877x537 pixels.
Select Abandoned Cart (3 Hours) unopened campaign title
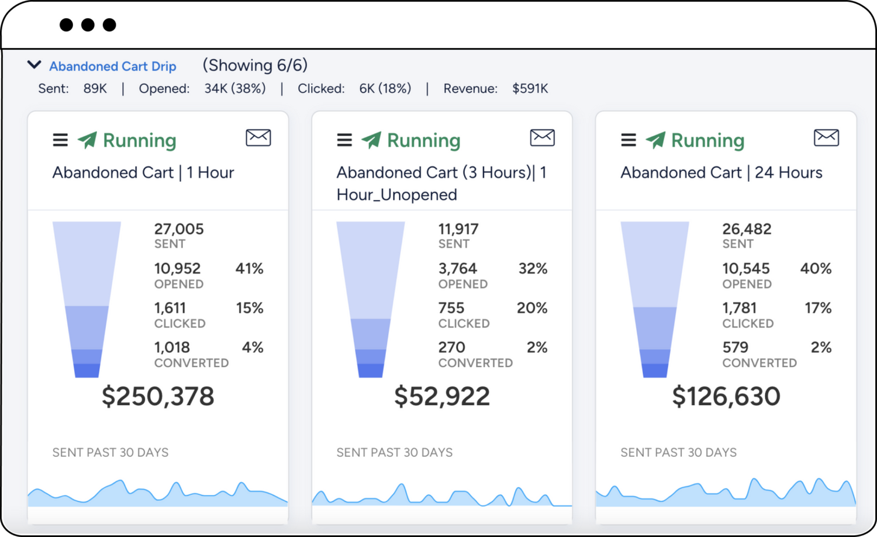[x=441, y=183]
